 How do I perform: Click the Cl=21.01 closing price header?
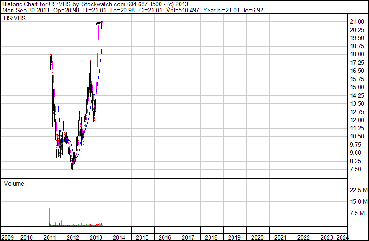click(151, 10)
